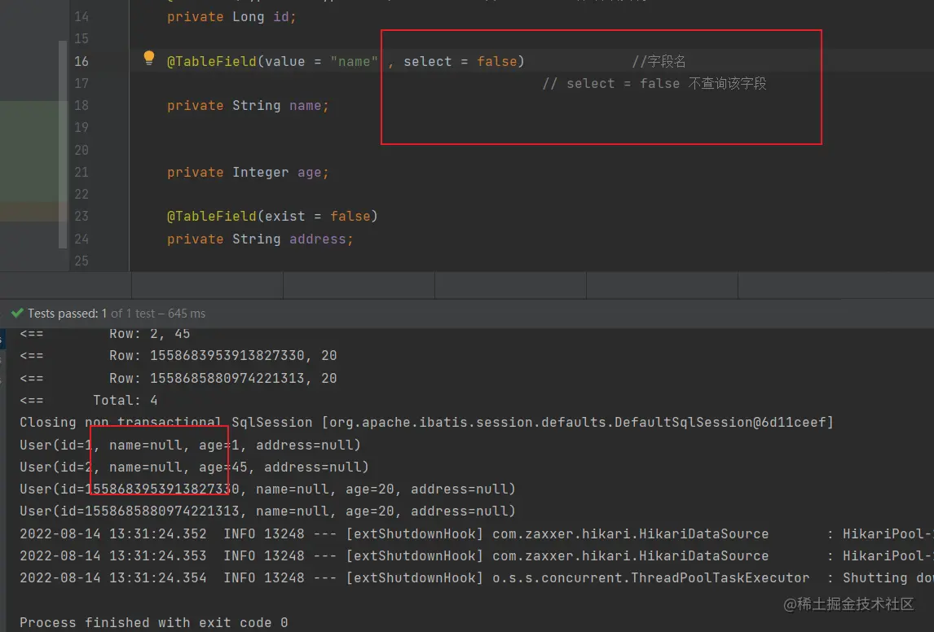Click the editor vertical scrollbar on left

(x=63, y=144)
